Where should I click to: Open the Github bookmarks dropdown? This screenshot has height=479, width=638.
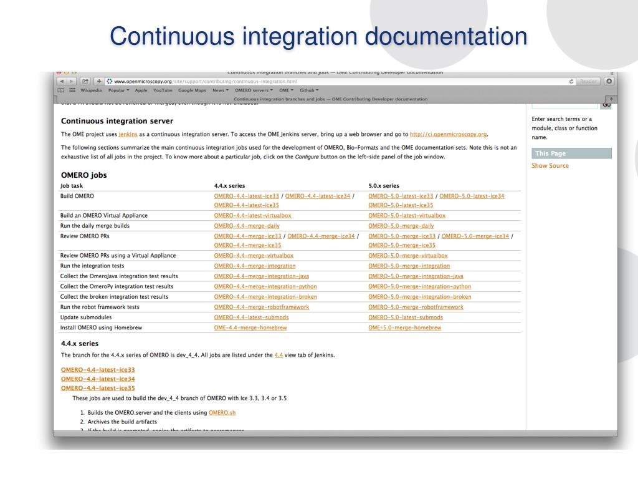(309, 90)
